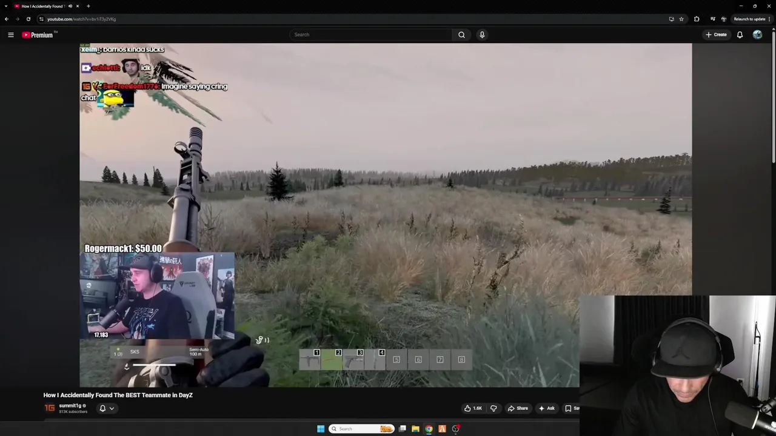
Task: Open the Create button
Action: 716,35
